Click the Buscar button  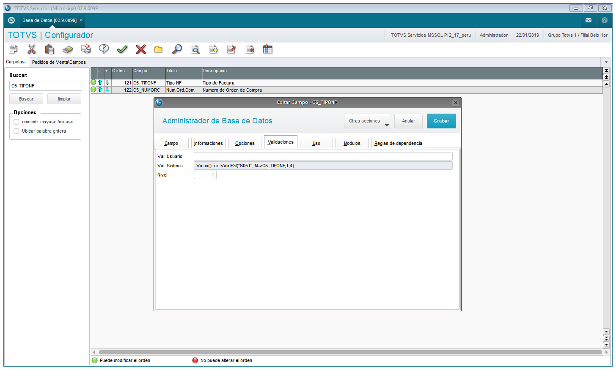(x=26, y=99)
